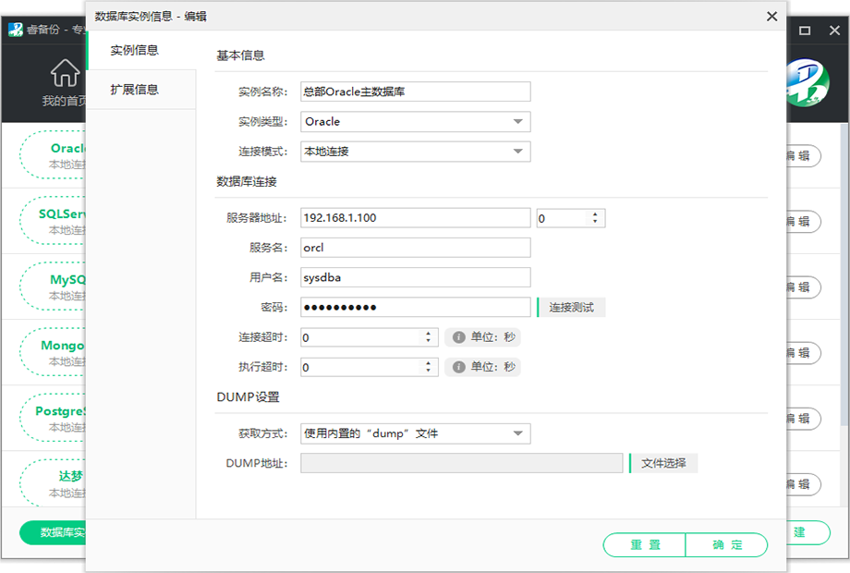Switch to the 扩展信息 tab

(x=141, y=90)
